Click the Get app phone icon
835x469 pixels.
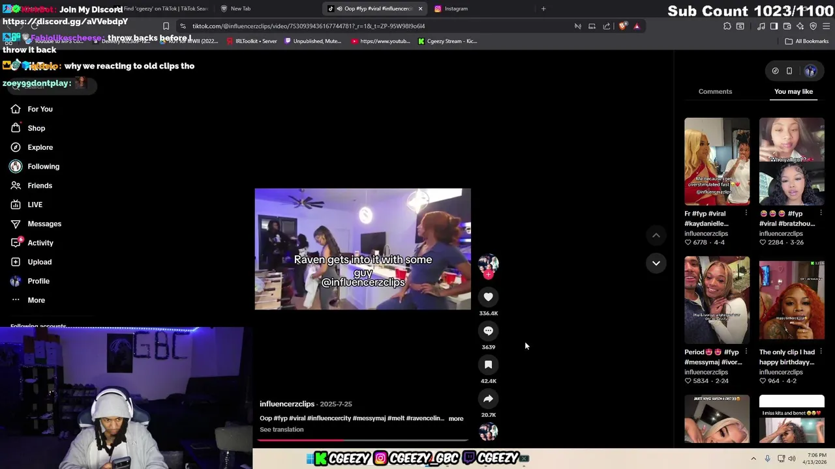tap(789, 71)
